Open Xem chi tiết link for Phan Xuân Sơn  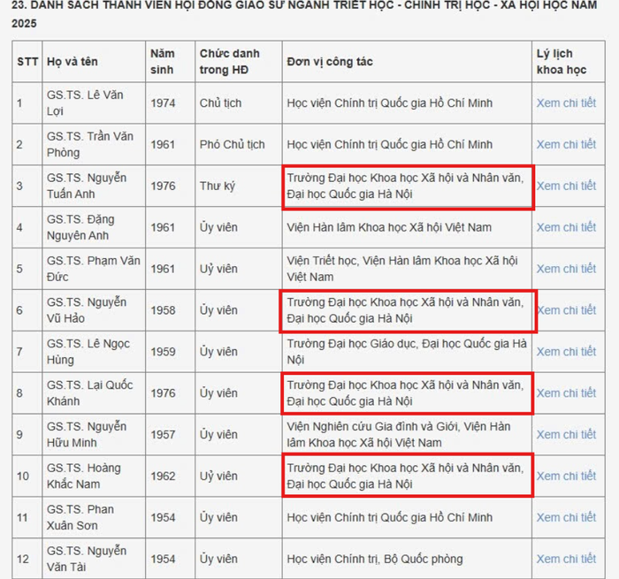click(x=566, y=517)
